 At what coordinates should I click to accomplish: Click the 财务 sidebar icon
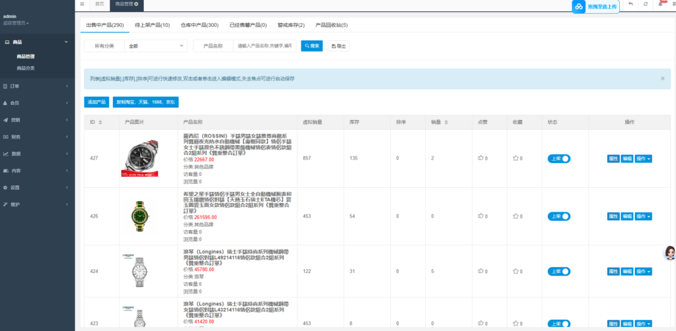tap(5, 137)
